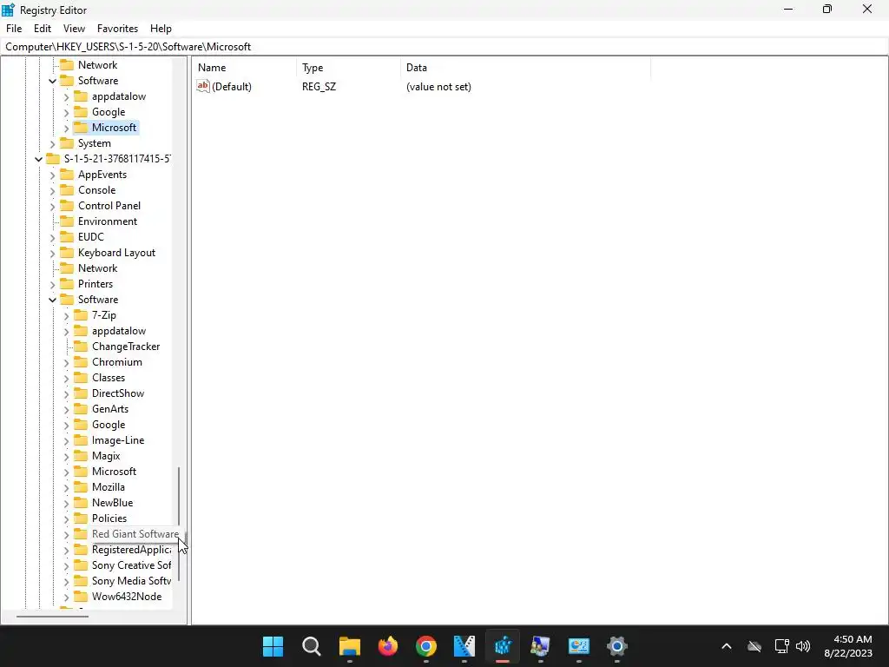This screenshot has width=889, height=667.
Task: Click the Registry Editor app icon in title bar
Action: [x=9, y=10]
